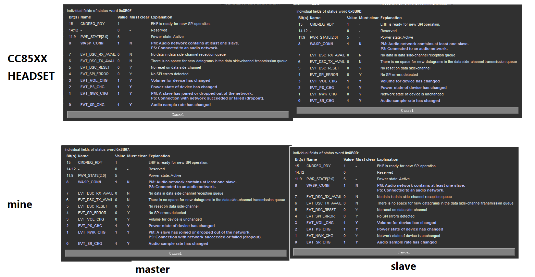
Task: Select EVT_PS_CHG in the 0x8B07 dialog
Action: click(90, 226)
